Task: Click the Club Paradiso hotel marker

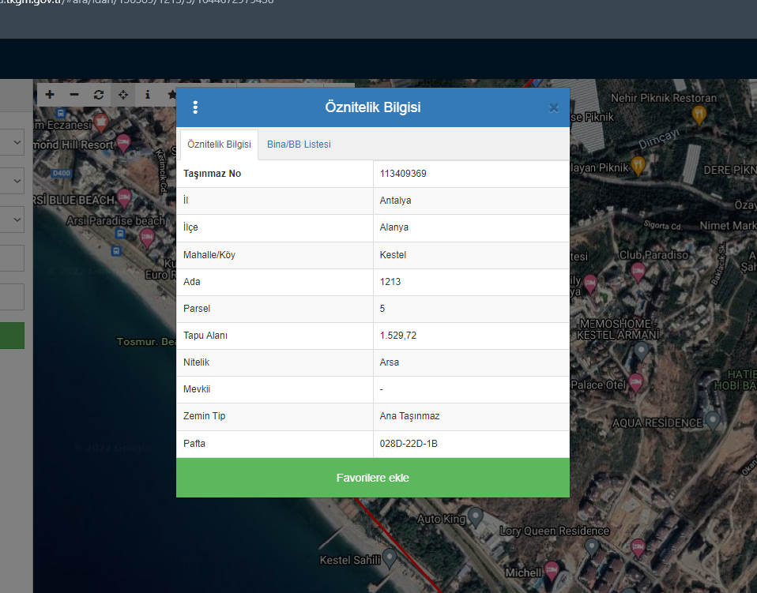Action: [x=638, y=272]
